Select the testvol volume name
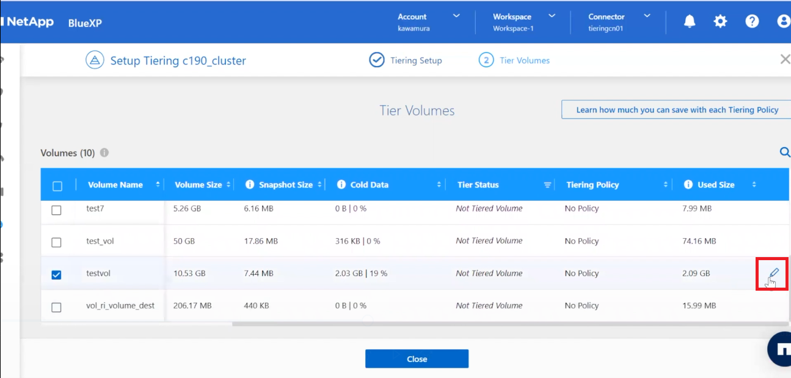The height and width of the screenshot is (378, 791). (98, 273)
